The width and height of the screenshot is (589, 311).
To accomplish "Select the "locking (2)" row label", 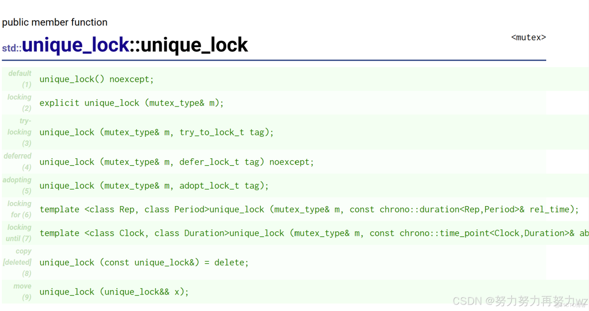I will 19,102.
